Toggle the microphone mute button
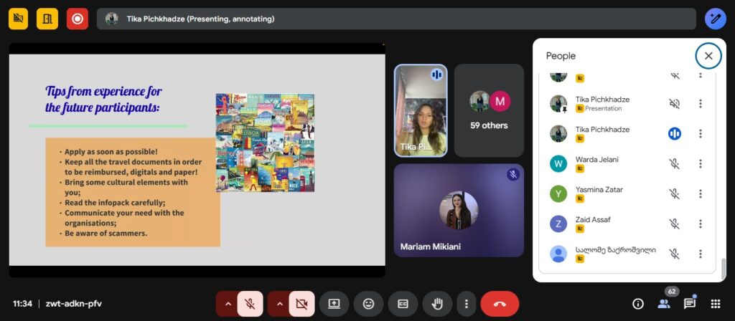This screenshot has width=735, height=321. pyautogui.click(x=251, y=304)
